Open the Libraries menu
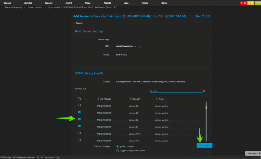 coord(28,3)
